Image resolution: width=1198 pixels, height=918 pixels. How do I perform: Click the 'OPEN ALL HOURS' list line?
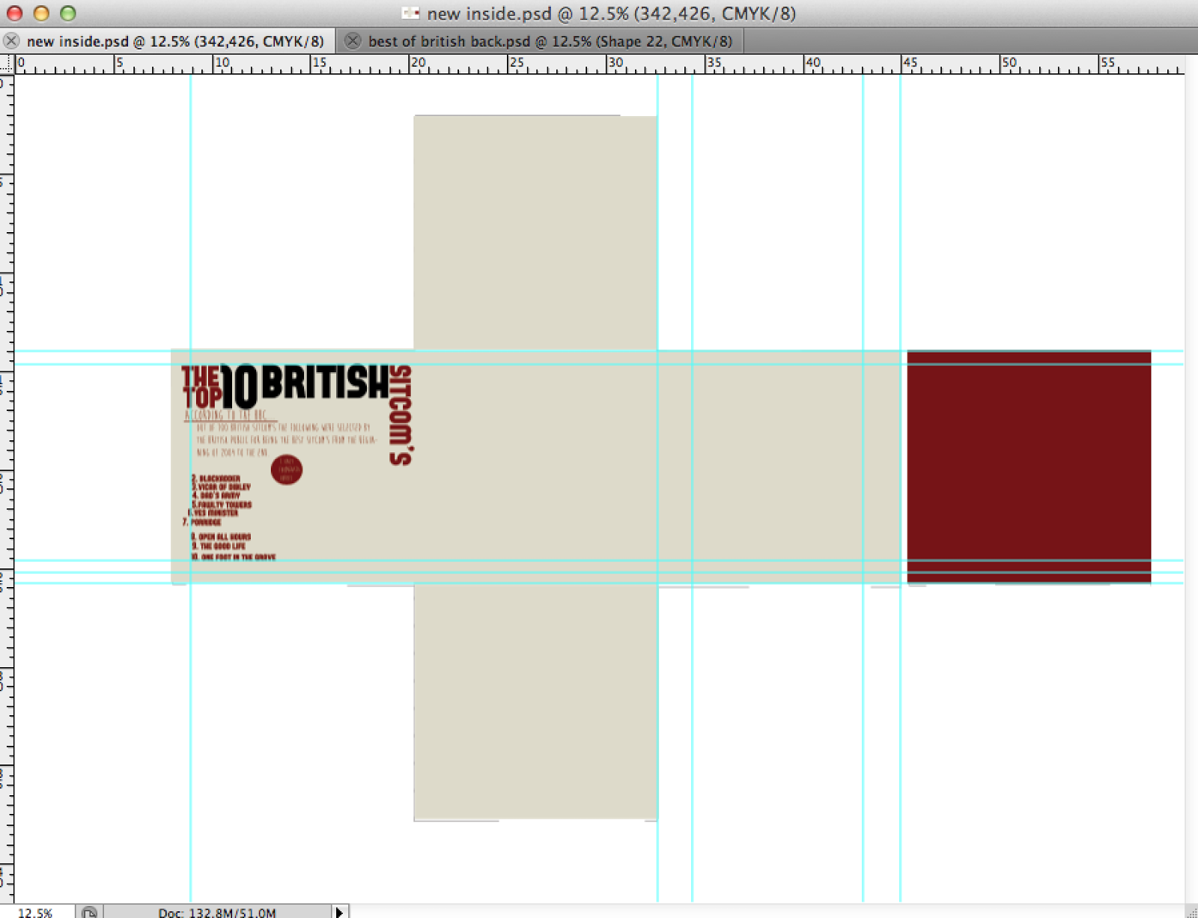[x=221, y=537]
